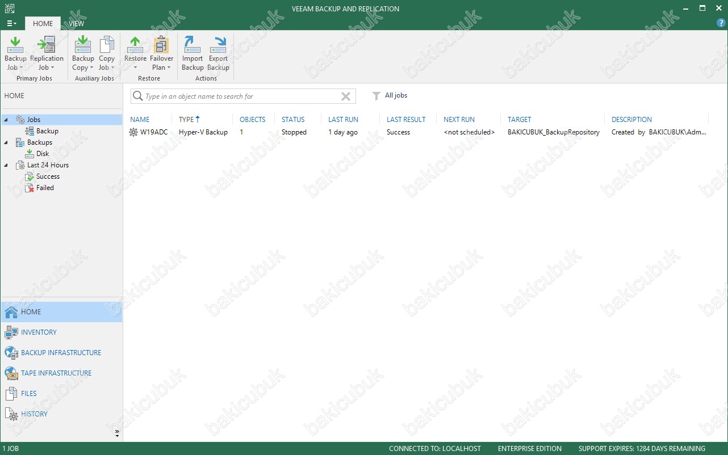Open the INVENTORY navigation view
This screenshot has width=728, height=455.
[x=61, y=332]
